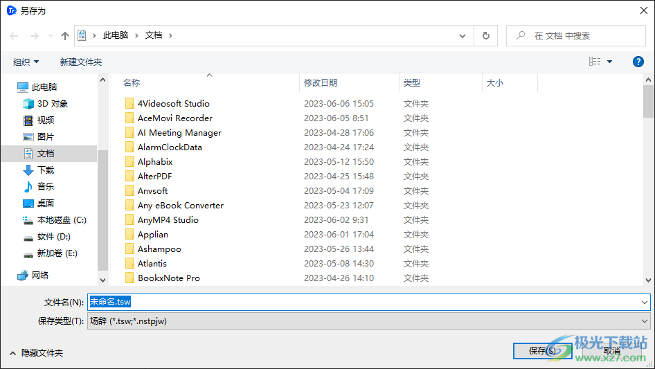Create a new folder with 新建文件夹
Image resolution: width=655 pixels, height=369 pixels.
pos(80,62)
